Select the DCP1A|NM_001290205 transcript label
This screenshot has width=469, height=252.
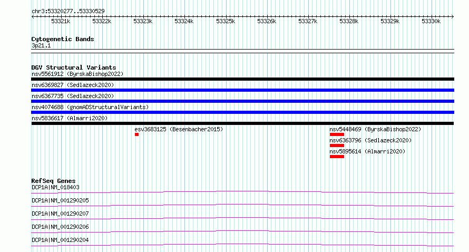click(61, 200)
